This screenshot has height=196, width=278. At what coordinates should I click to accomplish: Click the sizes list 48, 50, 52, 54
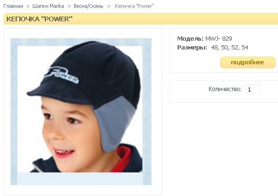(229, 48)
